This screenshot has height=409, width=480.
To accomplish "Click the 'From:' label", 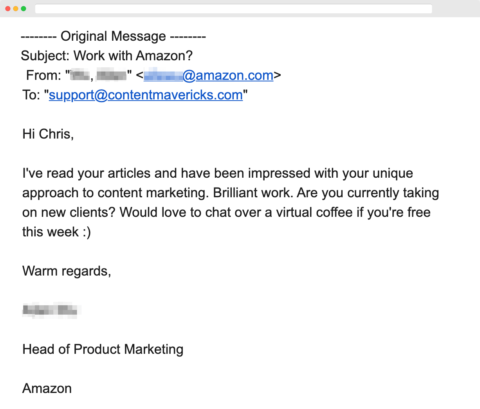I will 43,75.
